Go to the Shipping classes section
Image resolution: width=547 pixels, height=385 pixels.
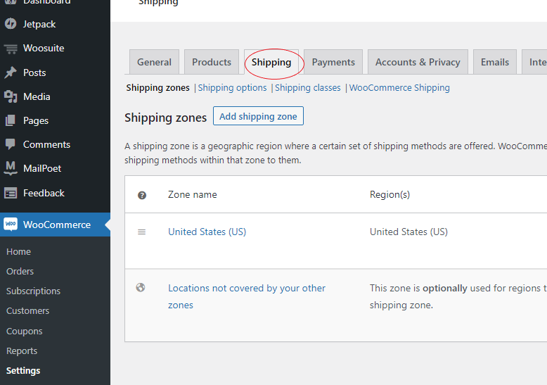click(x=308, y=88)
